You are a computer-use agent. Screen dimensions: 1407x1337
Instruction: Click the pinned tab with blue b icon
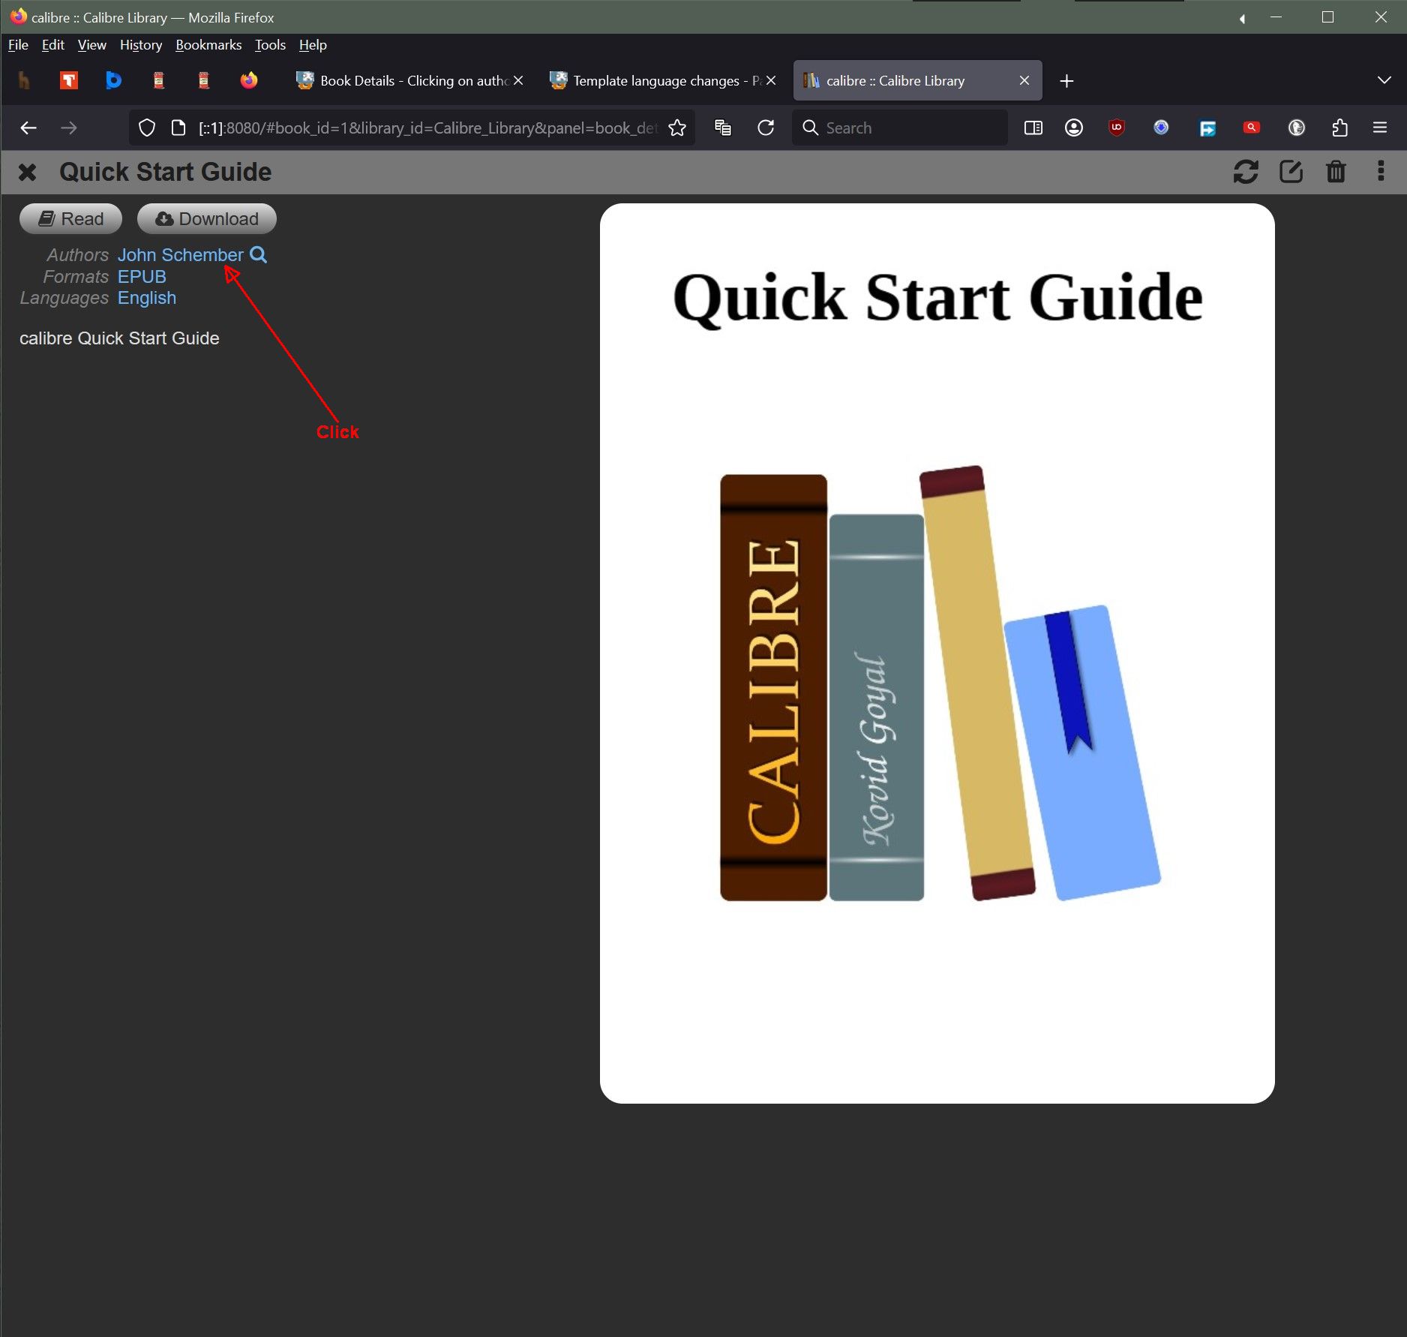pos(114,80)
